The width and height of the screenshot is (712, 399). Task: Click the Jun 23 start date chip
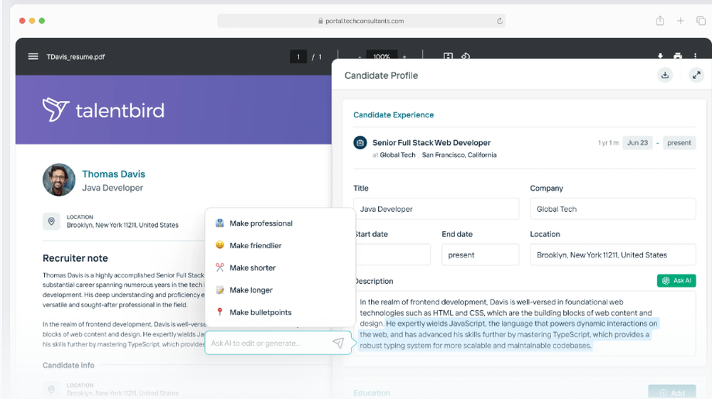pos(637,143)
